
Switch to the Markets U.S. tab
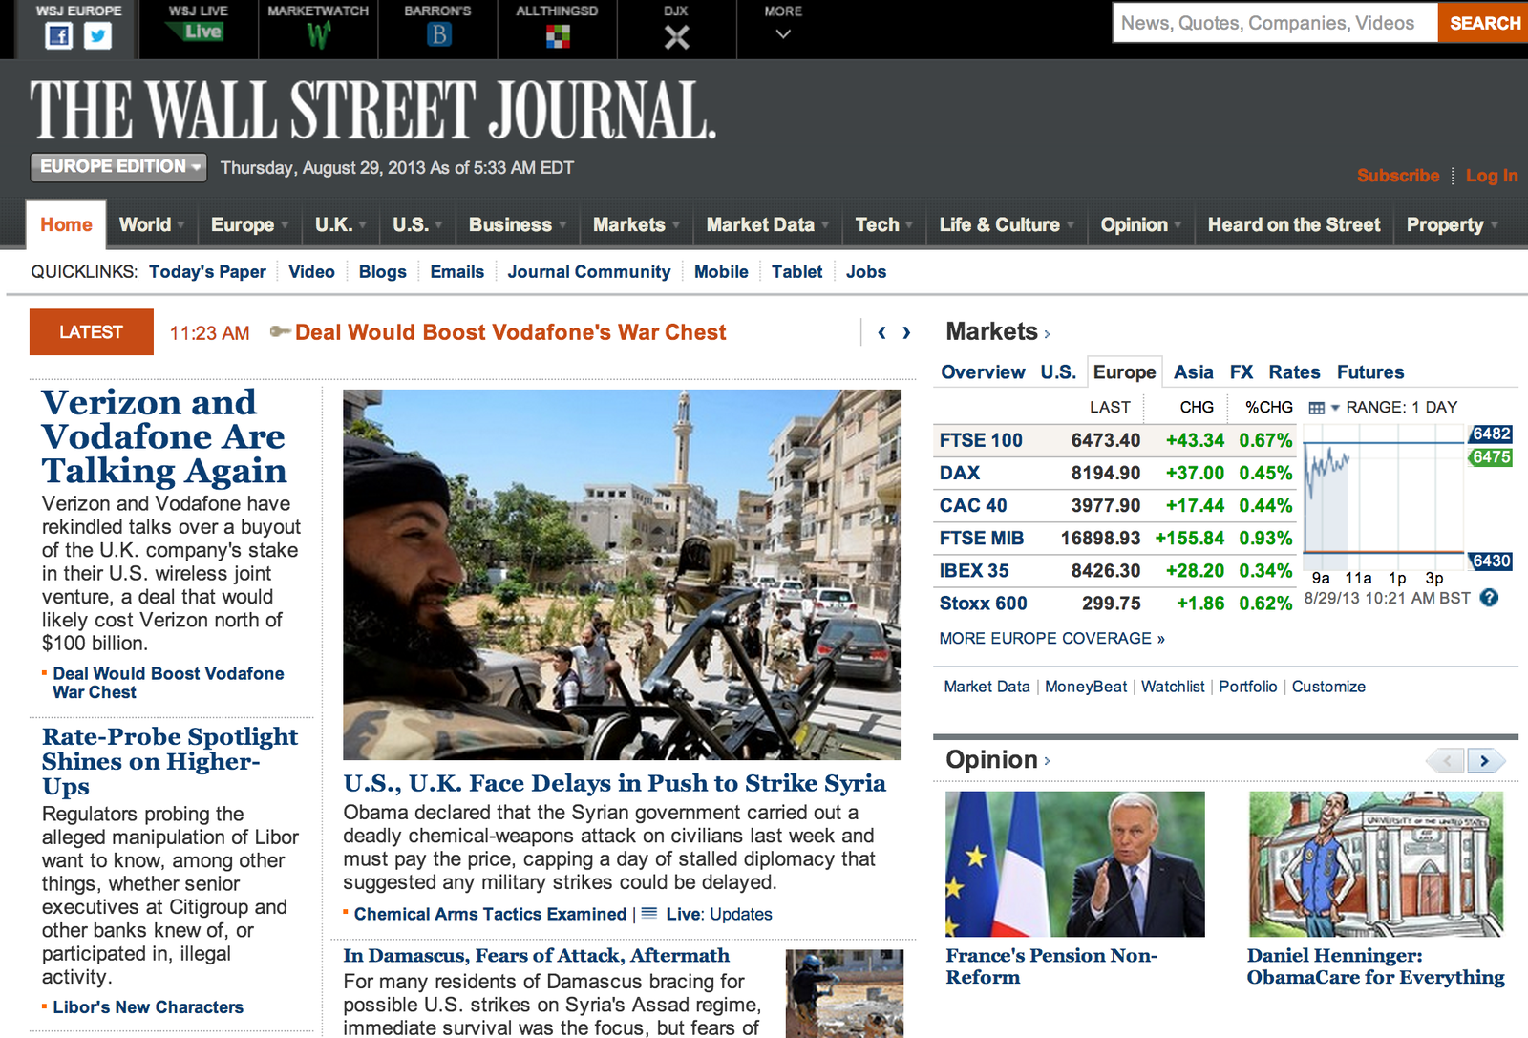(1058, 372)
